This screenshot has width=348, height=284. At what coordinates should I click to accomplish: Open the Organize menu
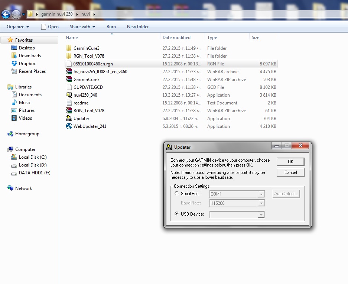tap(18, 27)
